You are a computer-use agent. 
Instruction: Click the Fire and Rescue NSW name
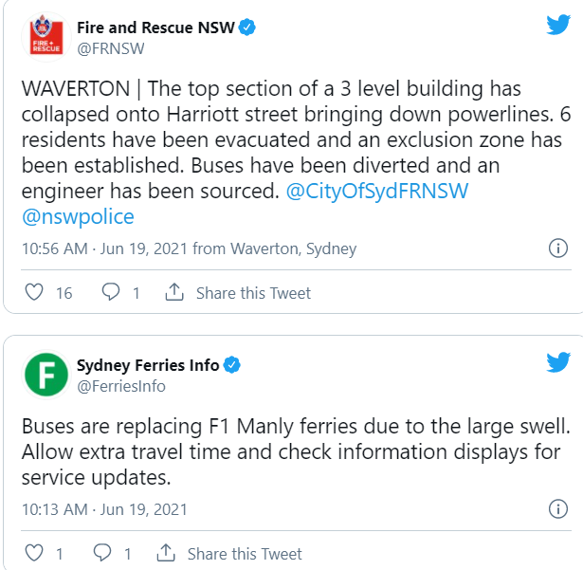pos(155,28)
